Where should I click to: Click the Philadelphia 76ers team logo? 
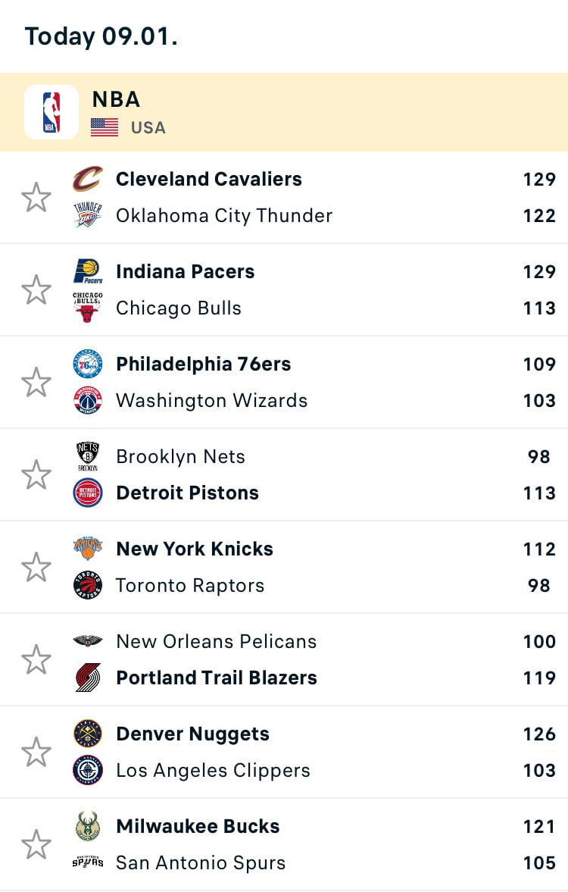[88, 365]
